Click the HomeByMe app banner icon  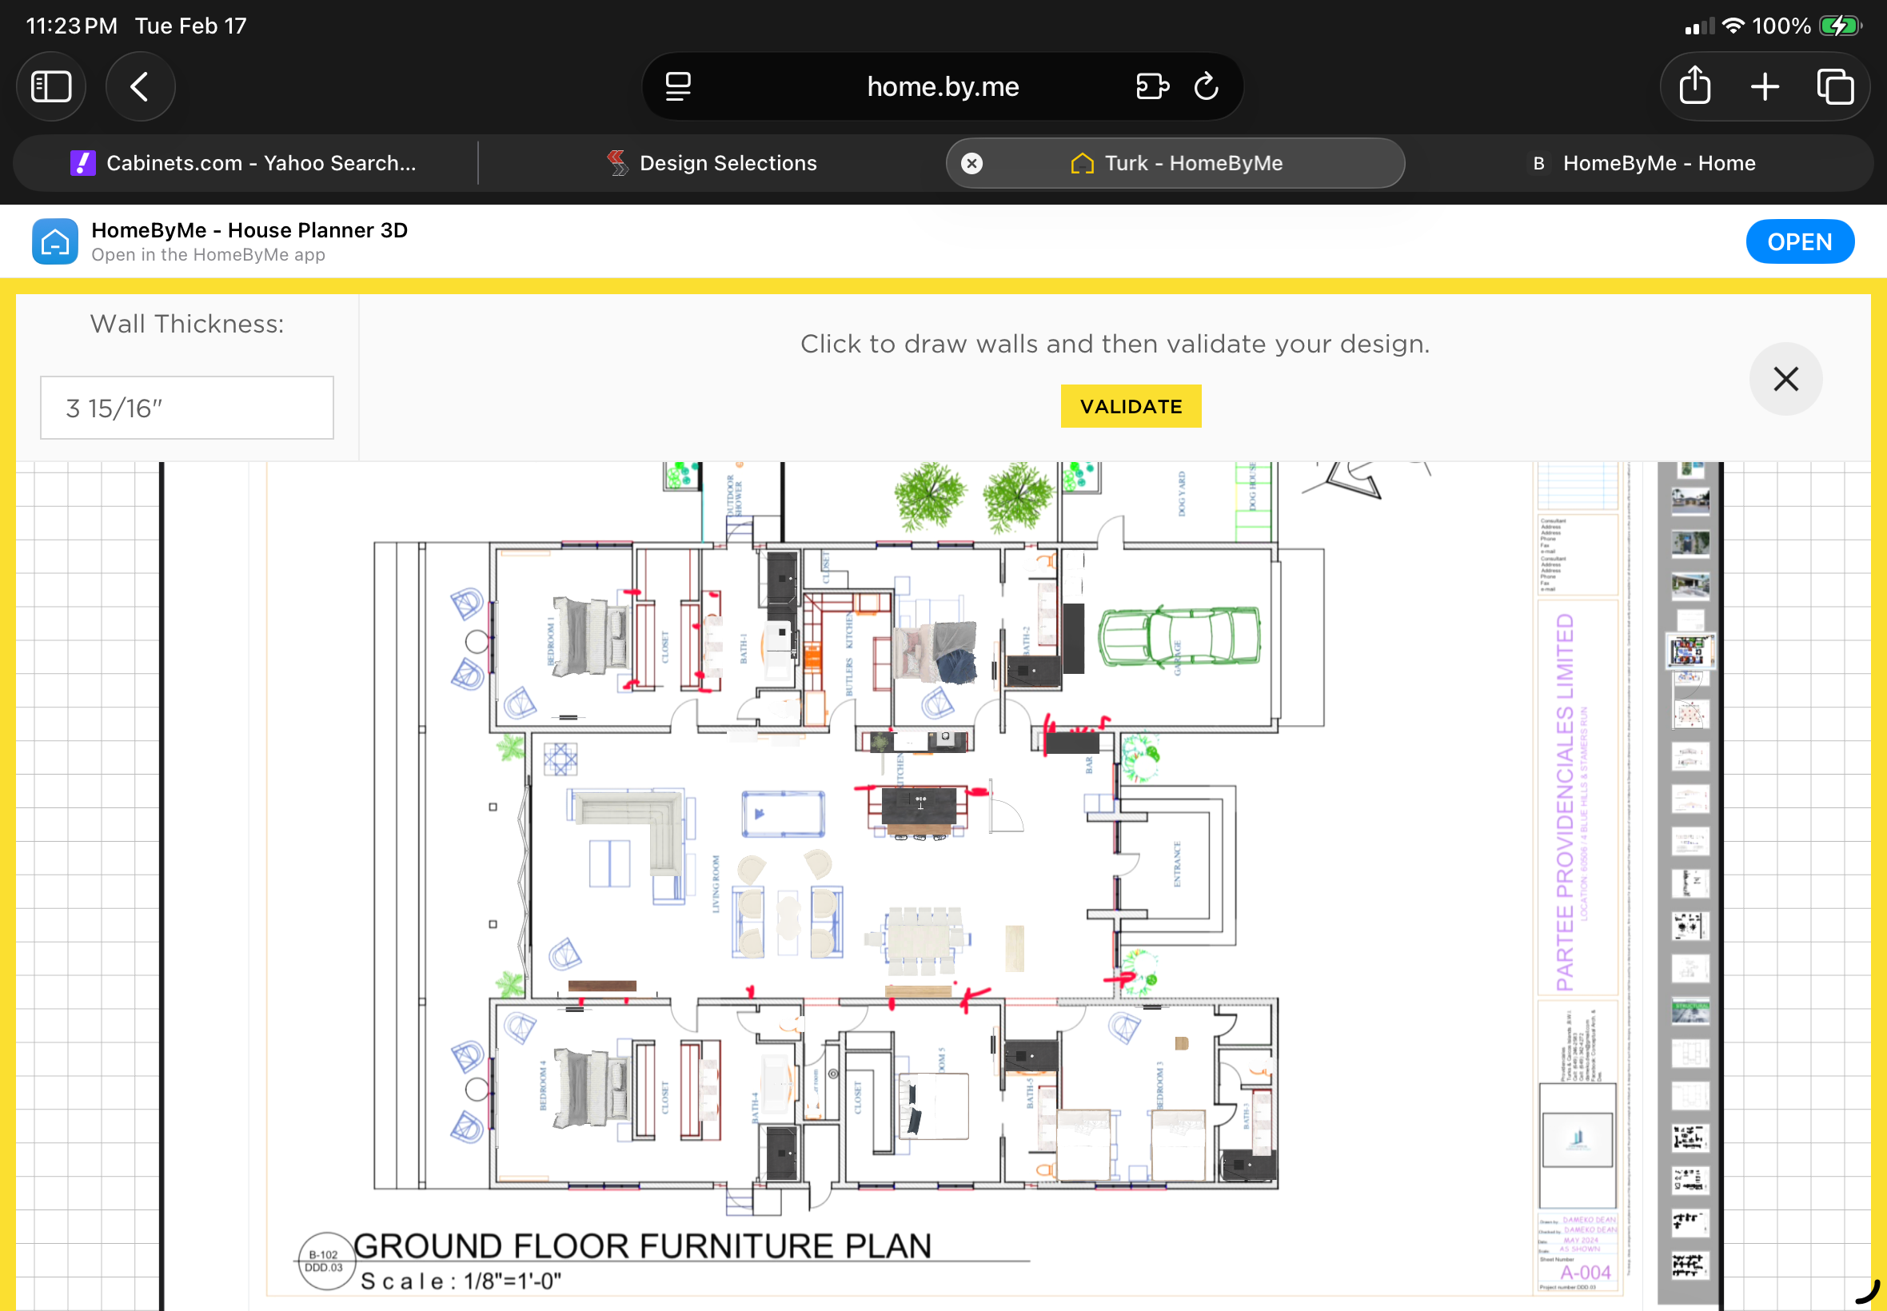tap(55, 241)
